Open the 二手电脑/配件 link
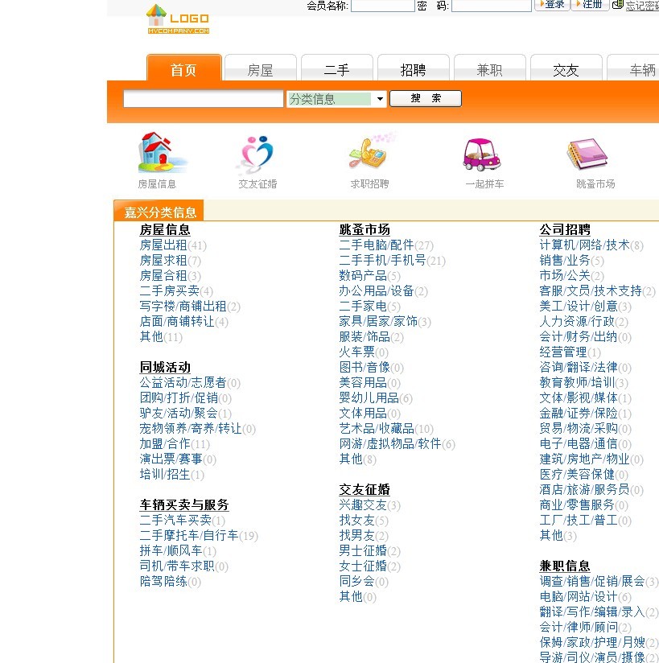 pyautogui.click(x=377, y=245)
